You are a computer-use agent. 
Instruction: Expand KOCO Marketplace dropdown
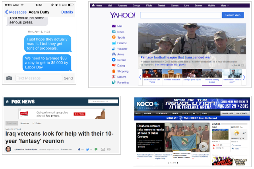point(242,113)
